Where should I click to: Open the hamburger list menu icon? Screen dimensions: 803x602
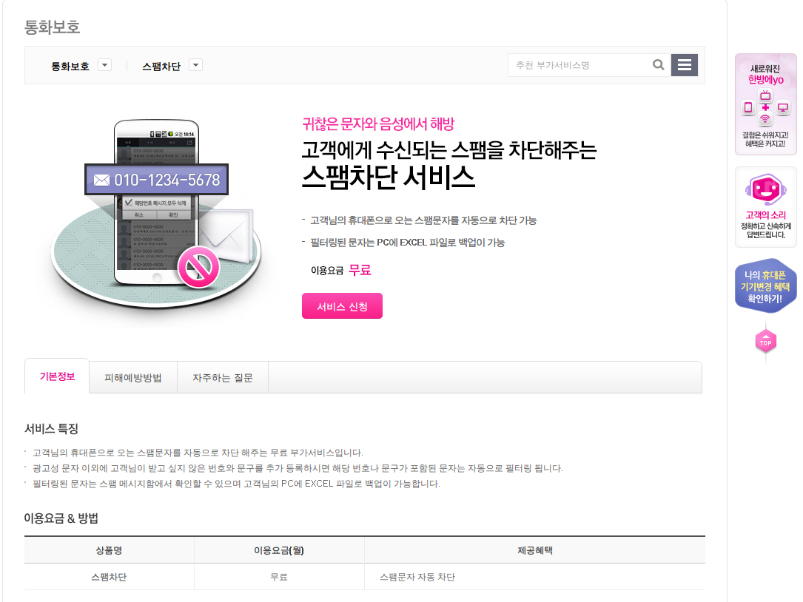click(x=684, y=65)
